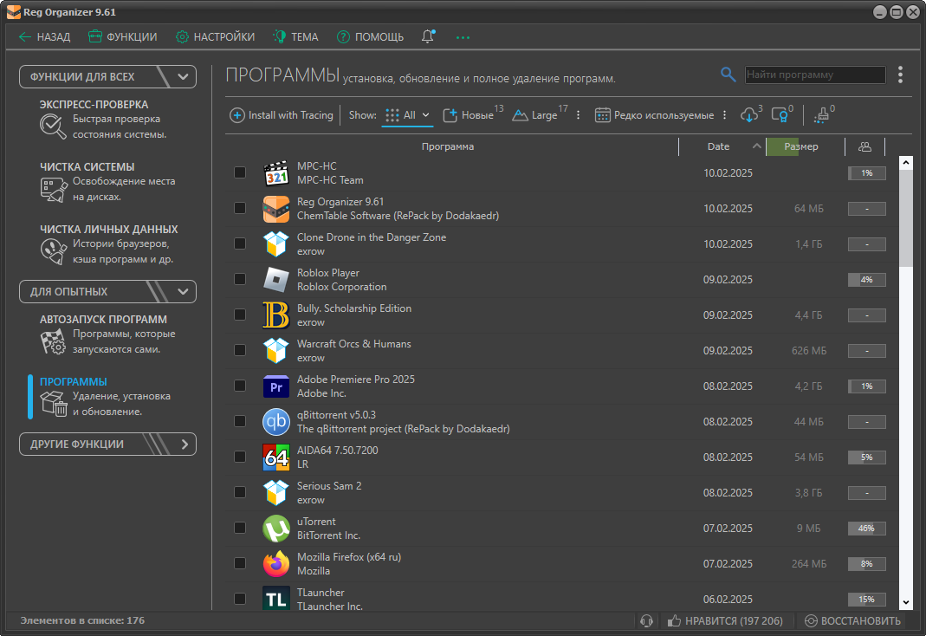Screen dimensions: 926x636
Task: Open the ФУНКЦИИ menu
Action: 123,37
